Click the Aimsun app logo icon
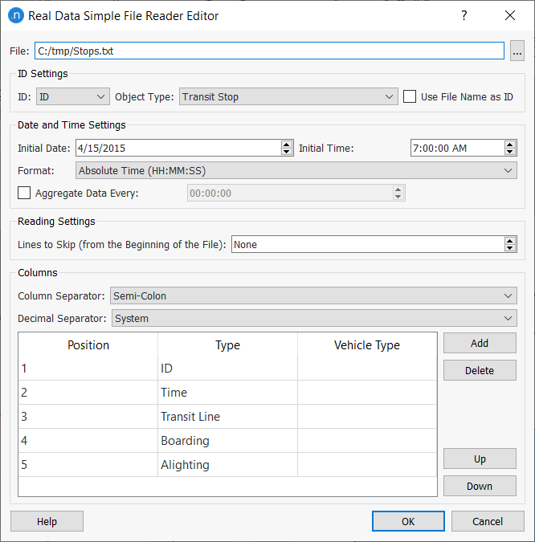This screenshot has width=535, height=542. (x=15, y=15)
